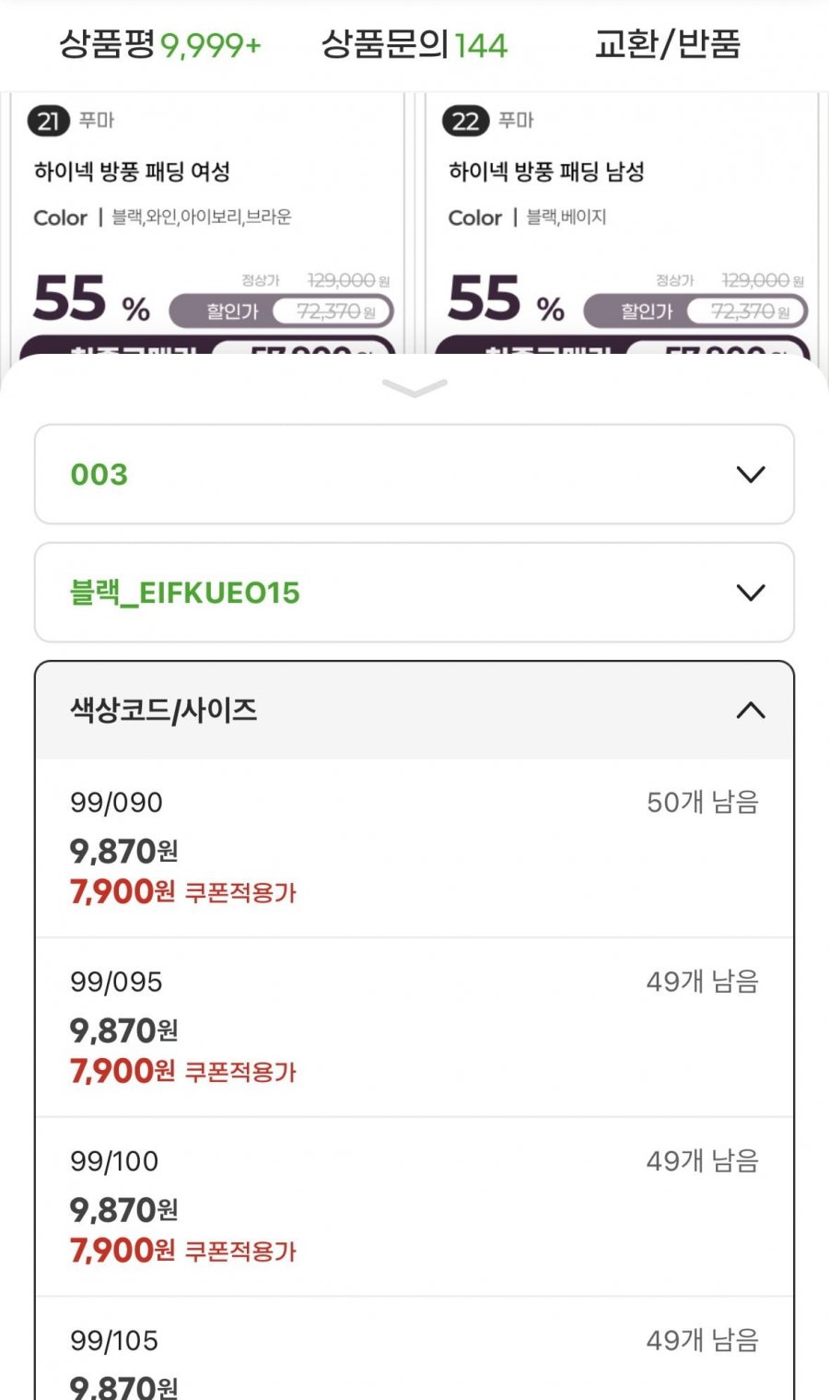Tap product 21 하이넥 방풍 패딩 여성

(x=133, y=171)
